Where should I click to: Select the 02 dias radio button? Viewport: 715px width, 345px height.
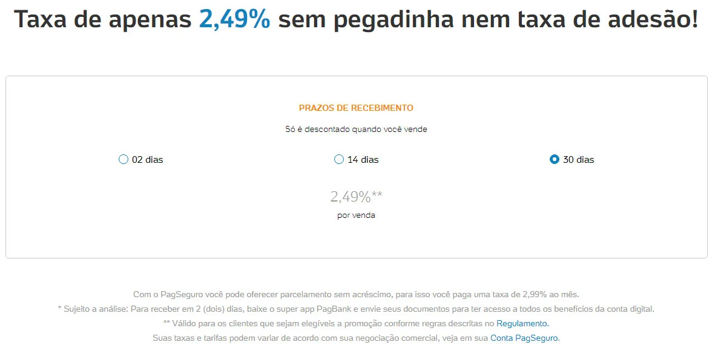pos(124,160)
